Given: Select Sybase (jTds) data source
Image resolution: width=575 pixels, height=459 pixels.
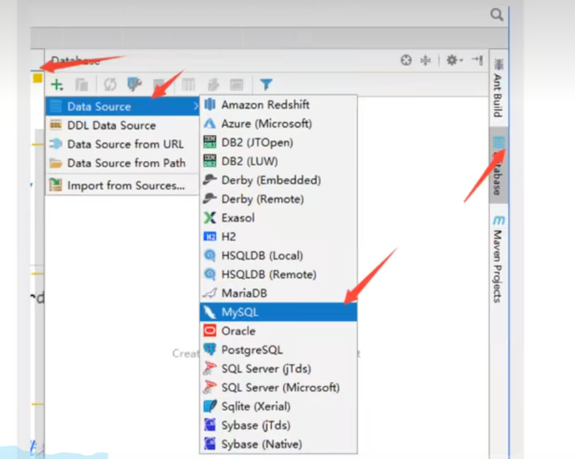Looking at the screenshot, I should point(278,425).
